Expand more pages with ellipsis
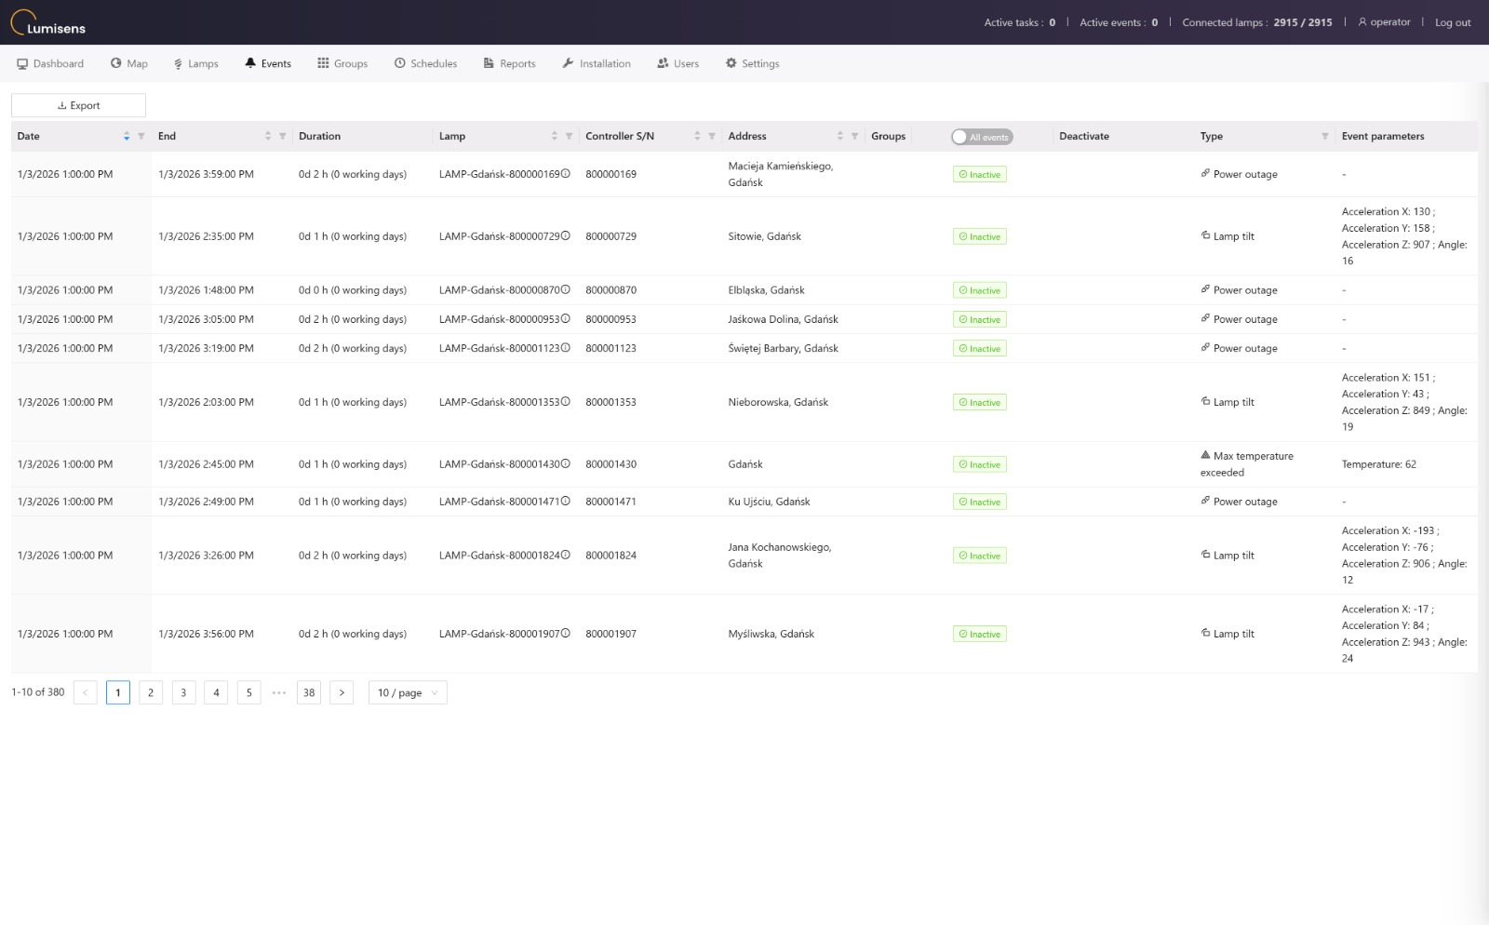The height and width of the screenshot is (925, 1489). tap(279, 692)
